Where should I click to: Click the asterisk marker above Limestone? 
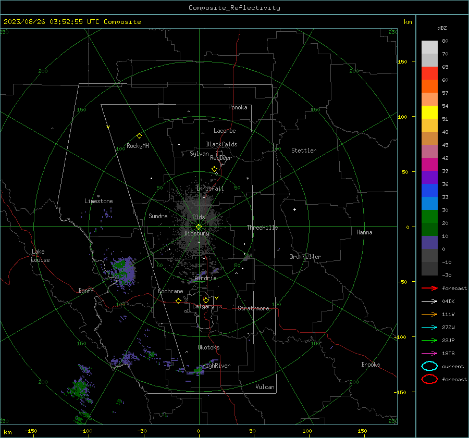pos(98,196)
